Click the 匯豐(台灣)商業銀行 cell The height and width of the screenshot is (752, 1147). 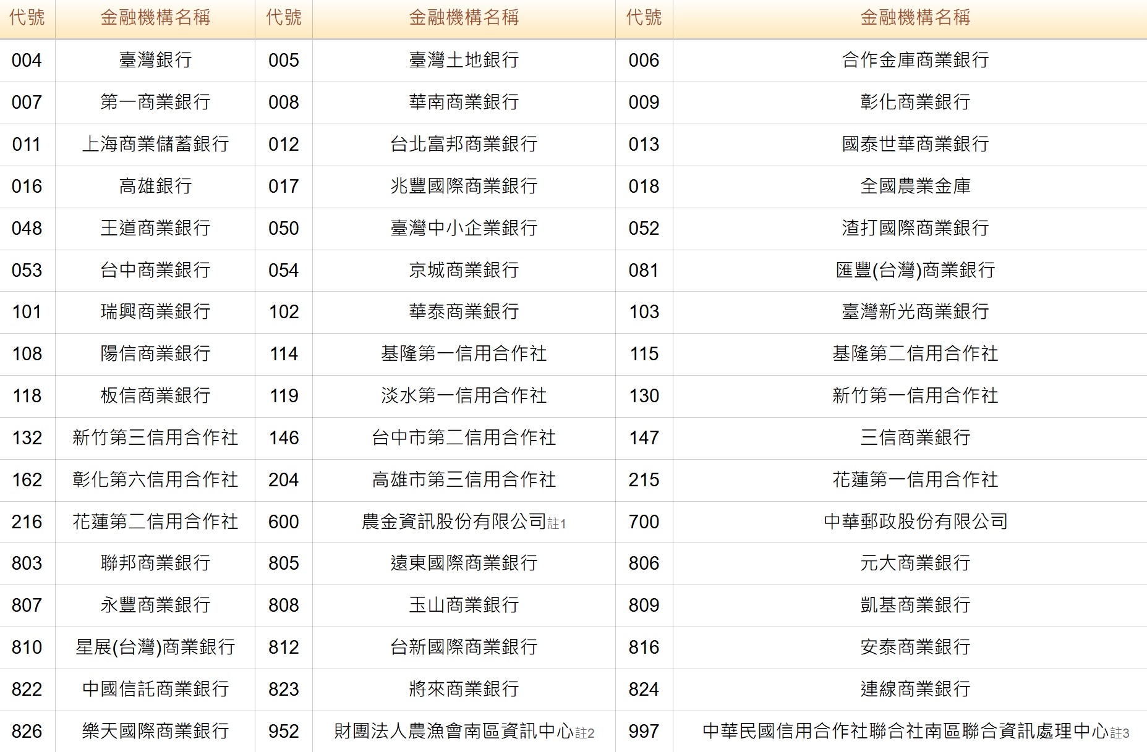pos(915,271)
